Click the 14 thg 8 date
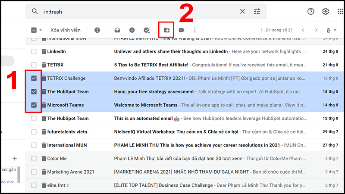The image size is (345, 194). pyautogui.click(x=330, y=105)
